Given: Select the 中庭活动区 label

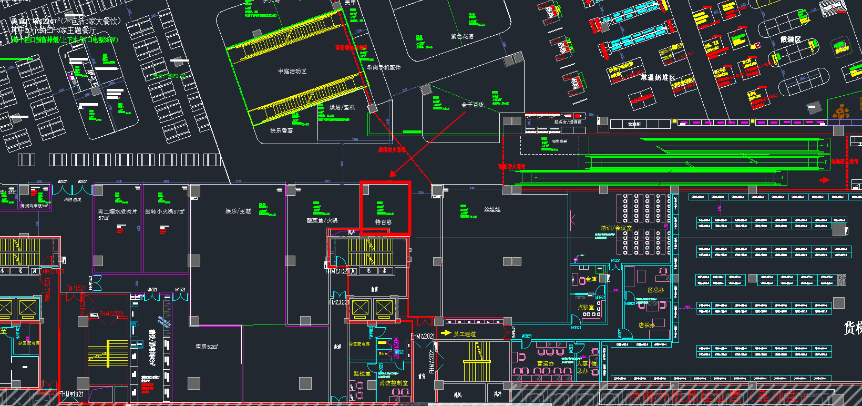Looking at the screenshot, I should click(x=292, y=71).
